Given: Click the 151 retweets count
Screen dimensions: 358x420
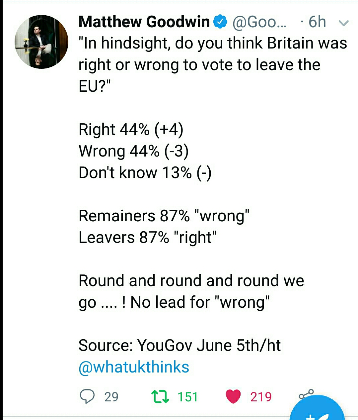Looking at the screenshot, I should [x=187, y=397].
